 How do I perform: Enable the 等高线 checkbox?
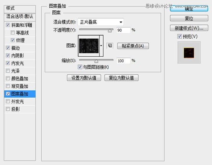click(x=13, y=33)
